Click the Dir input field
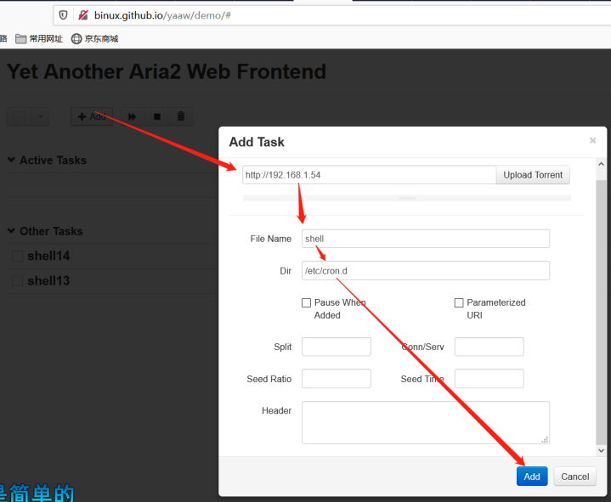 point(426,271)
